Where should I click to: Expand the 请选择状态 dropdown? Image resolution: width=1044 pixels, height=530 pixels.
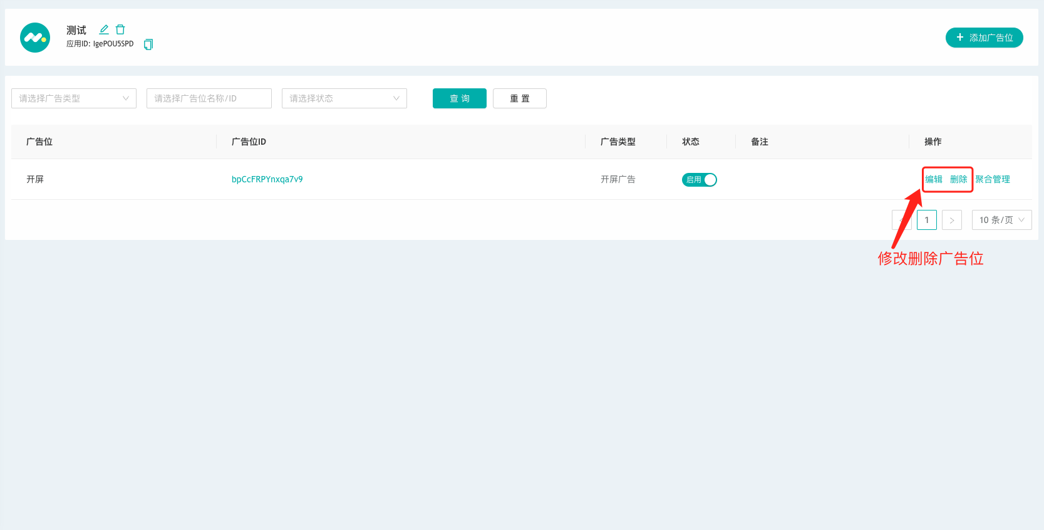click(x=344, y=98)
